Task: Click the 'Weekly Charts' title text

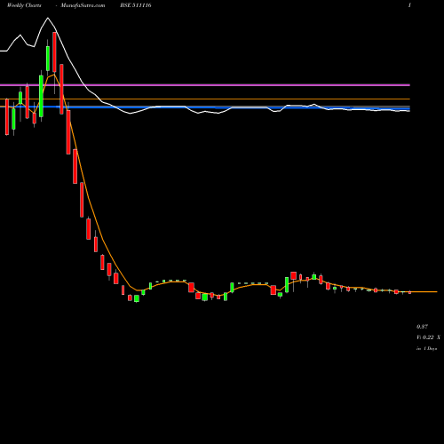Action: pos(24,5)
